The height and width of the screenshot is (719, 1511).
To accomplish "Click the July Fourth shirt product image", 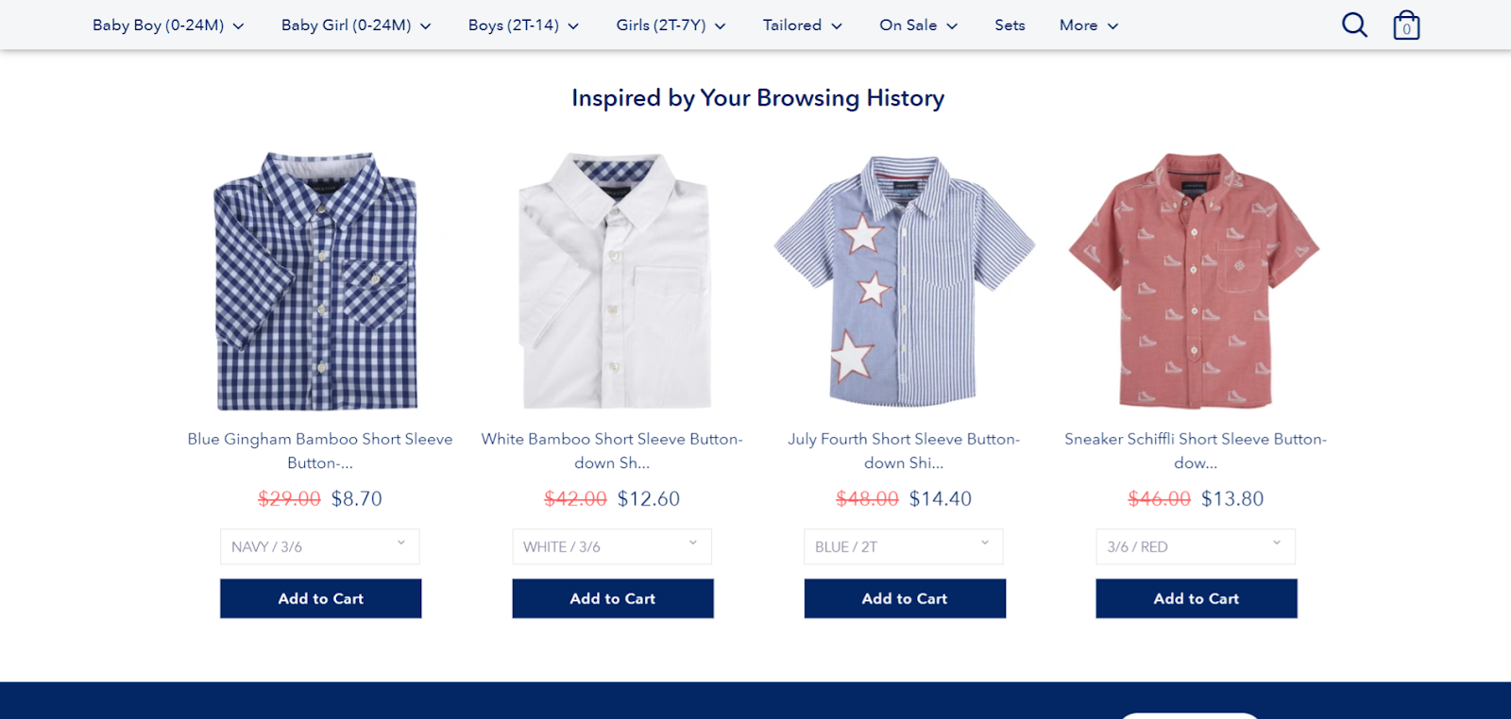I will (x=904, y=281).
